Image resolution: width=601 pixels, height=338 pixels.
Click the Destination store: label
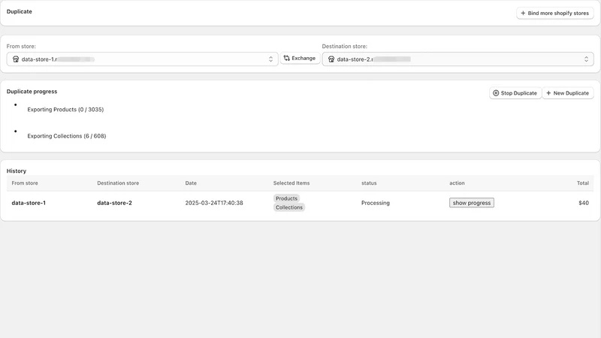(x=344, y=47)
